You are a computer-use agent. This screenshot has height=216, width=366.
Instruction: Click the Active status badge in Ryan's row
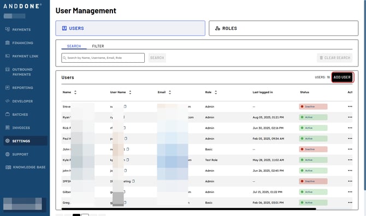point(313,117)
